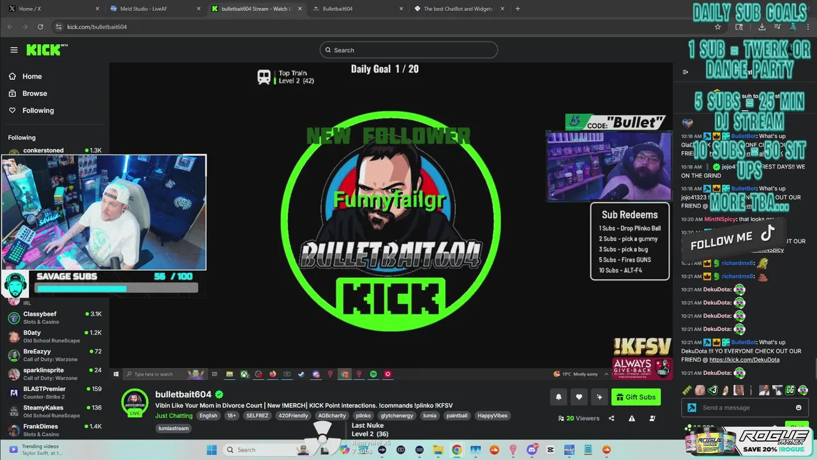Click the 420Friendly tag

click(x=293, y=416)
